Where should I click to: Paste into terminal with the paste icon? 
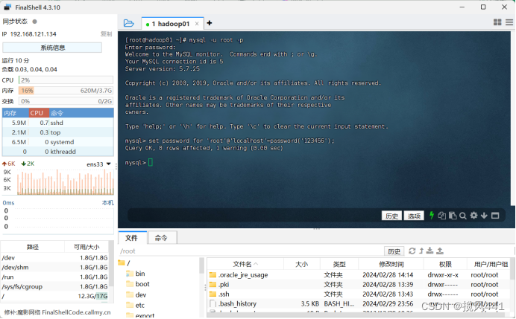click(453, 216)
